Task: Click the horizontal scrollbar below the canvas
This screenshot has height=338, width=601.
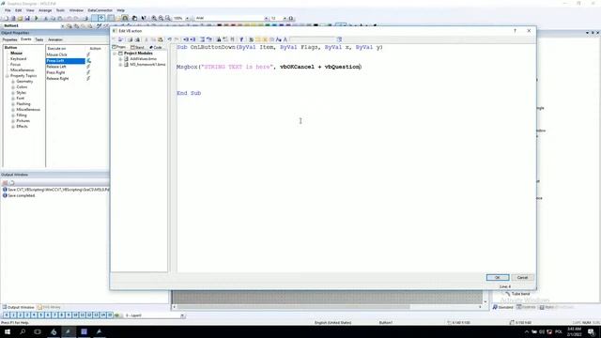Action: (327, 307)
